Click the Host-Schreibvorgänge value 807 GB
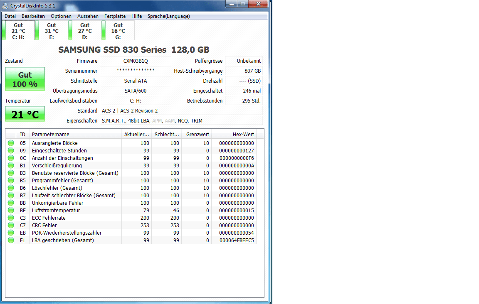Viewport: 479px width, 304px height. (x=244, y=71)
